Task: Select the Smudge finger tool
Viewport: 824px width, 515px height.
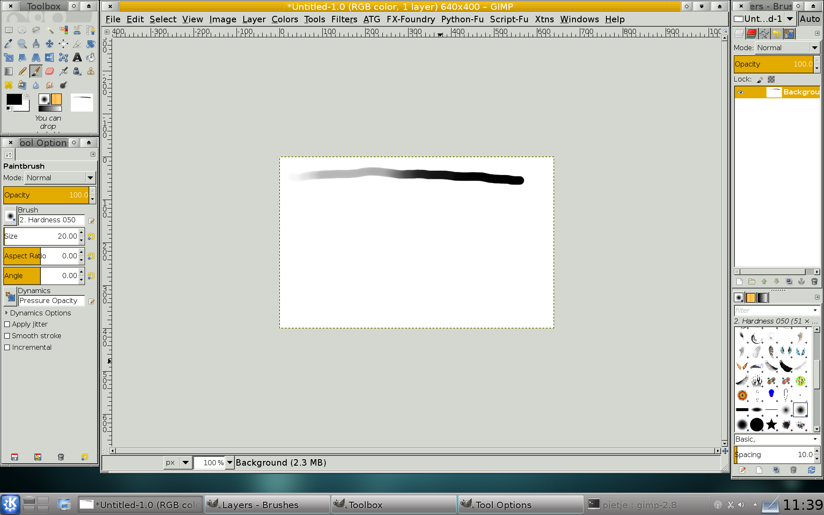Action: click(x=50, y=85)
